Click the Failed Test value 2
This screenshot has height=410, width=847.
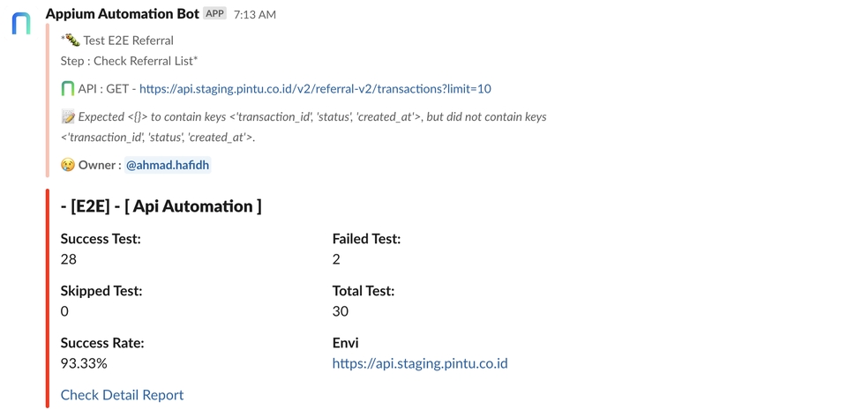pos(336,259)
